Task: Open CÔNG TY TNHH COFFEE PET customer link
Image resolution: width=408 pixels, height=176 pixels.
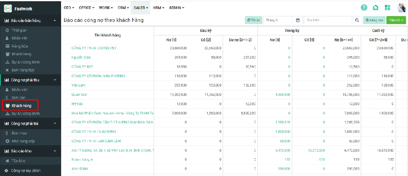Action: tap(94, 48)
